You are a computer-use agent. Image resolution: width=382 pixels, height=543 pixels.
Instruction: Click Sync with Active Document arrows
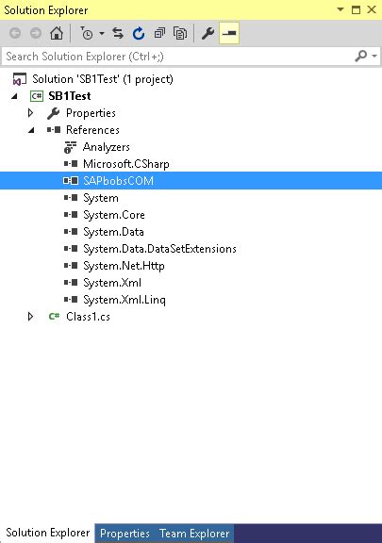coord(118,34)
